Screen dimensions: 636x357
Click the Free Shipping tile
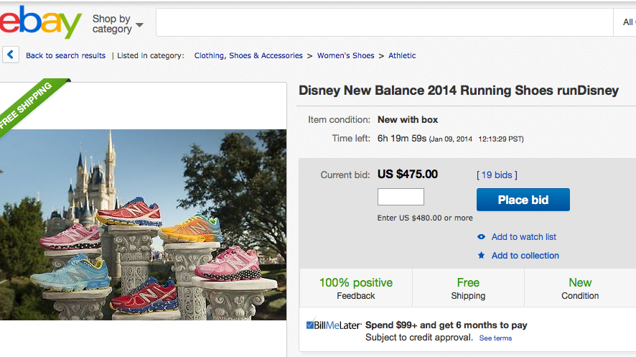[x=468, y=288]
